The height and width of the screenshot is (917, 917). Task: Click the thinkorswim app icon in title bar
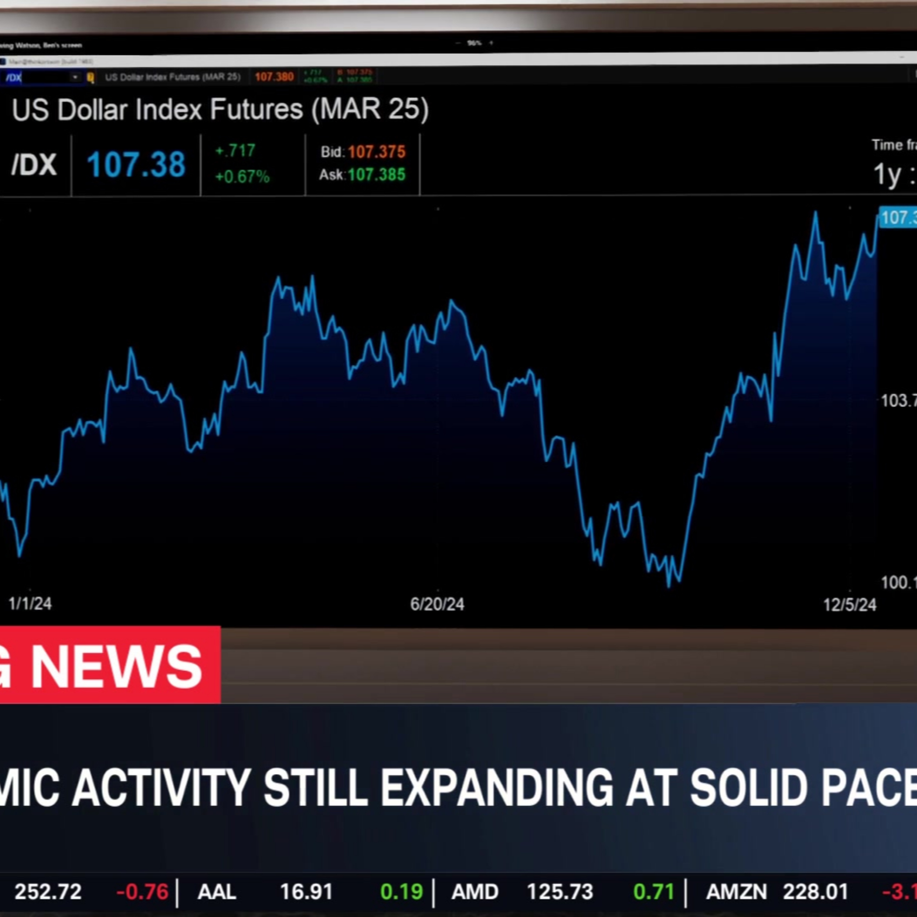3,62
